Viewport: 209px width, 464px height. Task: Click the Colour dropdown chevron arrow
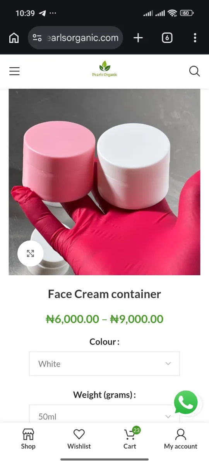168,364
